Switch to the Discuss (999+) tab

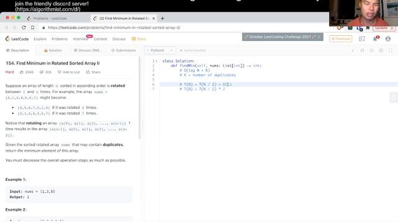point(88,50)
